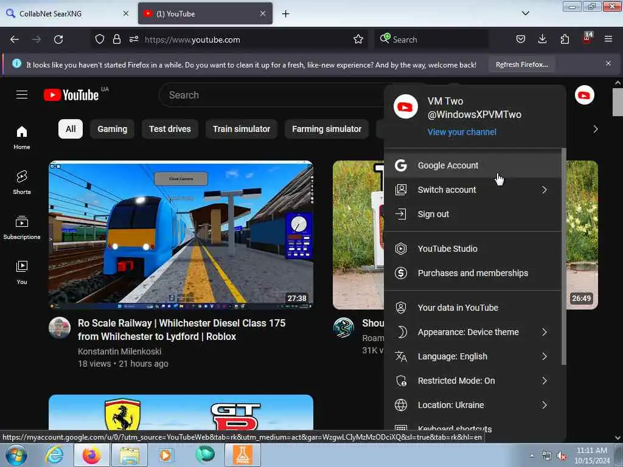Viewport: 623px width, 467px height.
Task: Close the CollabNet SearXNG tab
Action: pyautogui.click(x=125, y=13)
